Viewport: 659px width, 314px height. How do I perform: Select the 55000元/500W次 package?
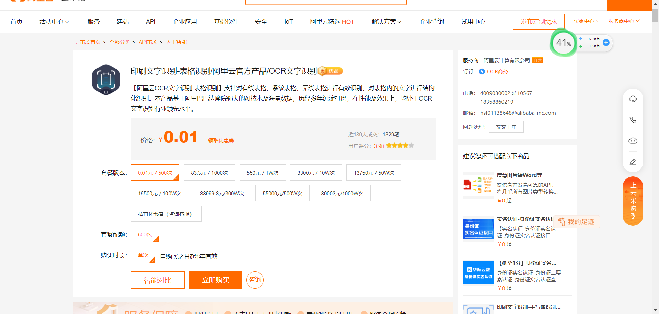282,193
